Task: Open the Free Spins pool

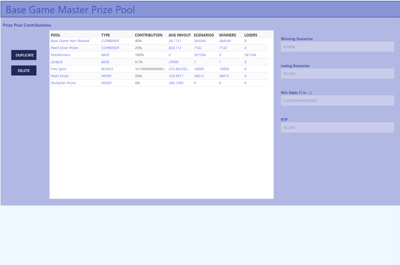Action: [x=59, y=69]
